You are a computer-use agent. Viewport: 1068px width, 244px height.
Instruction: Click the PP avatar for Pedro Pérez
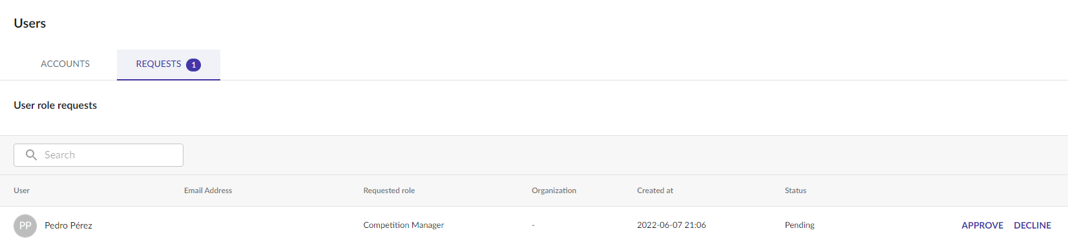25,225
